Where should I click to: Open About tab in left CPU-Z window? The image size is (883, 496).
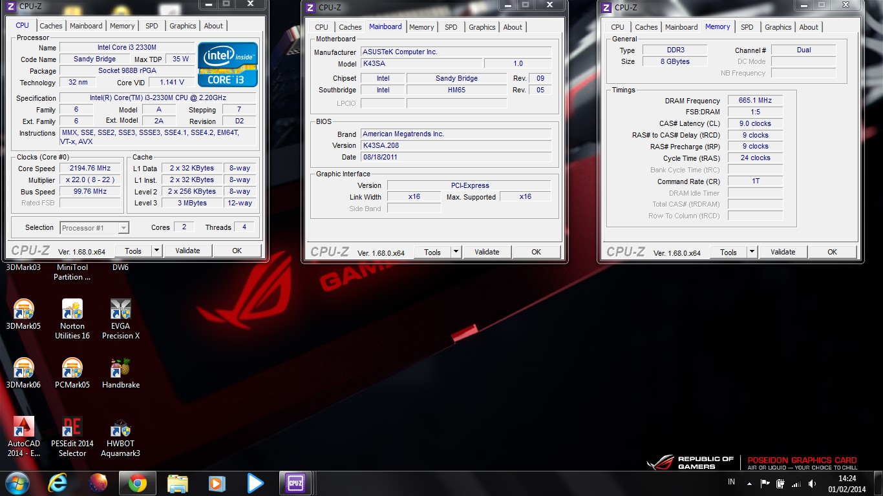[x=213, y=26]
